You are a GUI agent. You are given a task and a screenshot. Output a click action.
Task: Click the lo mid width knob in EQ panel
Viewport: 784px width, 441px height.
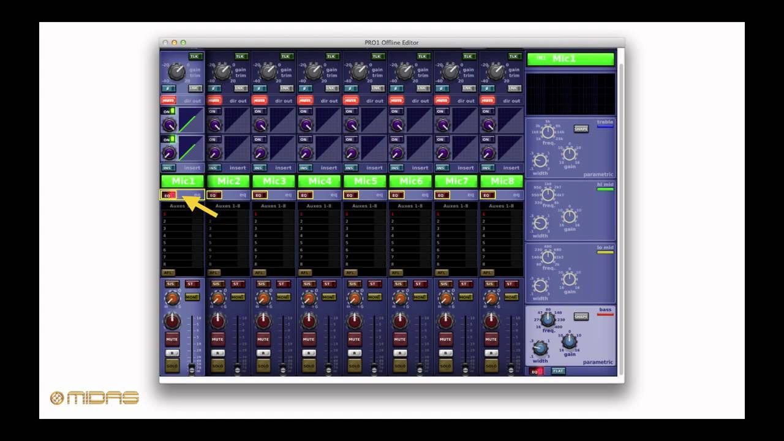(x=540, y=285)
